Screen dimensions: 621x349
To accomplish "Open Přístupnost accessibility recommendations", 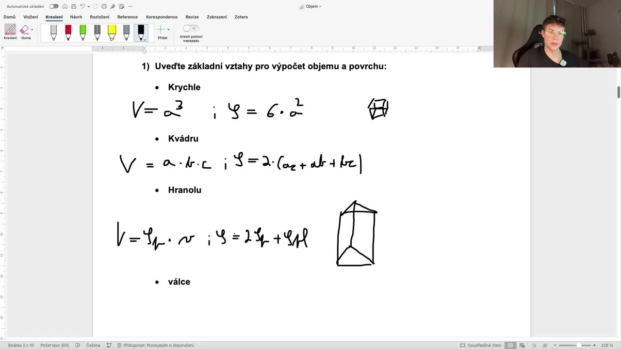I will coord(155,345).
